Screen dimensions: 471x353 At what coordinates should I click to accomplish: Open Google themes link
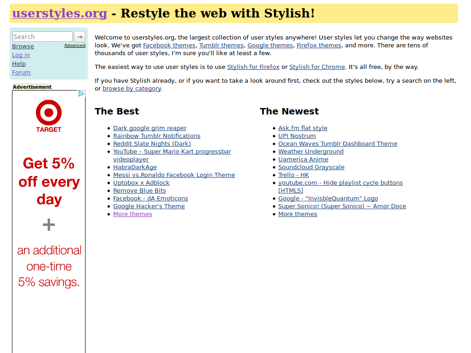(270, 46)
